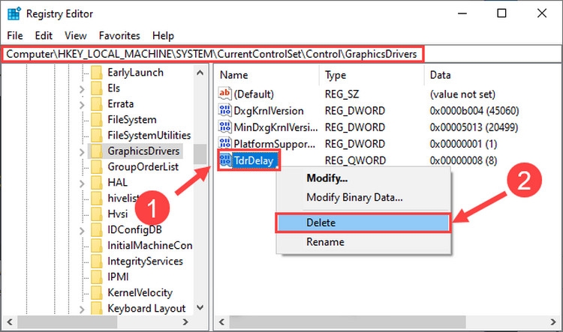This screenshot has height=332, width=563.
Task: Click the tree pane vertical scrollbar thumb
Action: pos(200,154)
